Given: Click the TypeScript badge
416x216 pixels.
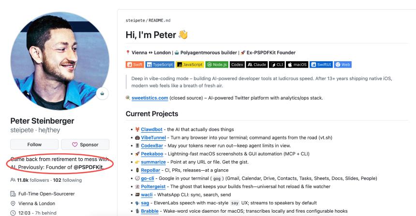Looking at the screenshot, I should (160, 65).
